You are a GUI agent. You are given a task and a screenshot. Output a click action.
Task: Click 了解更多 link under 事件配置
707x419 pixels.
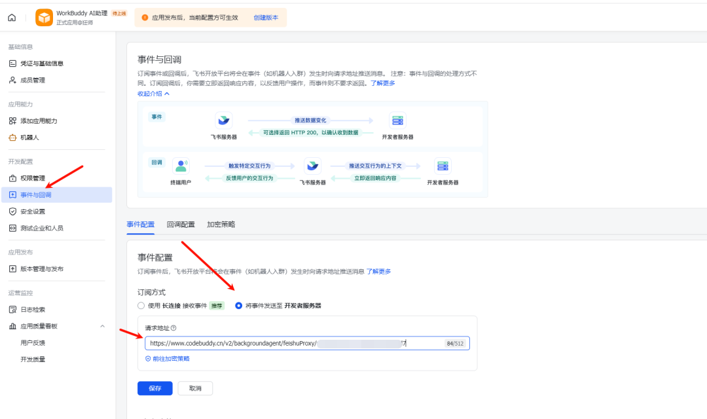pos(379,272)
